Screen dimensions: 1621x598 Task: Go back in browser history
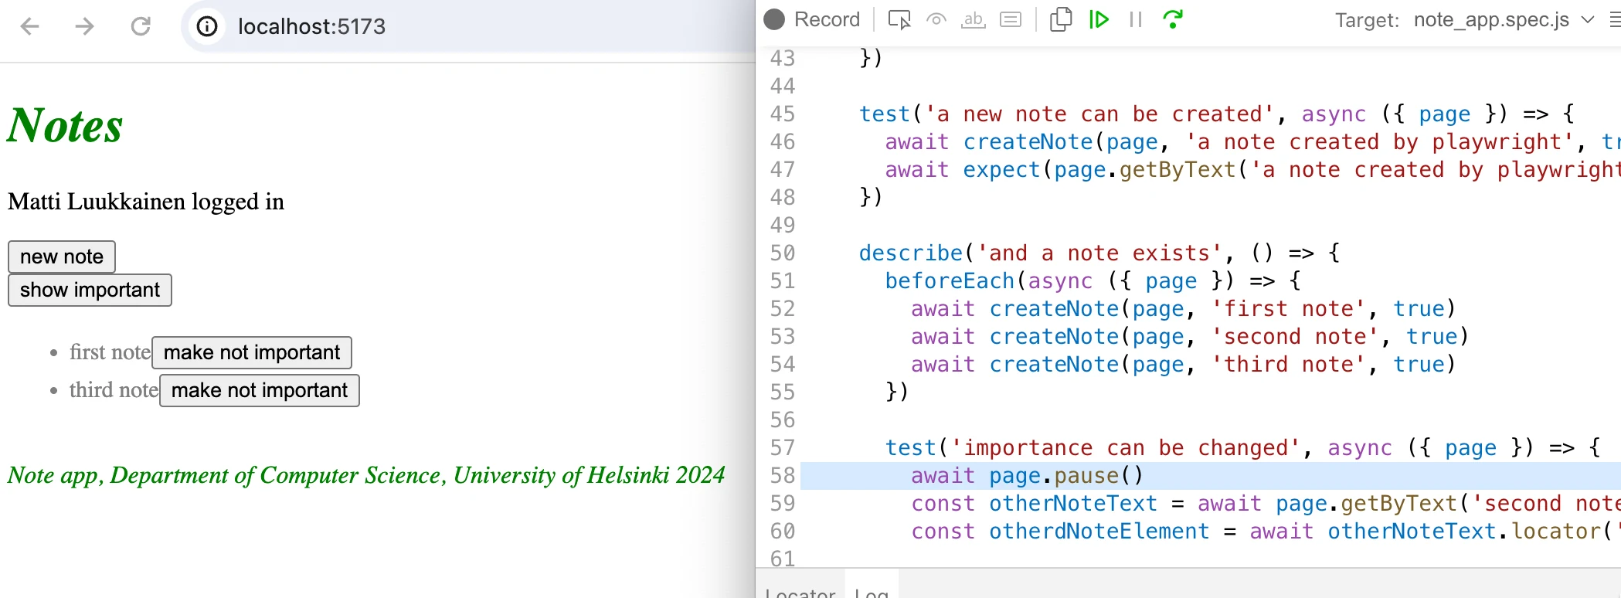pyautogui.click(x=29, y=26)
